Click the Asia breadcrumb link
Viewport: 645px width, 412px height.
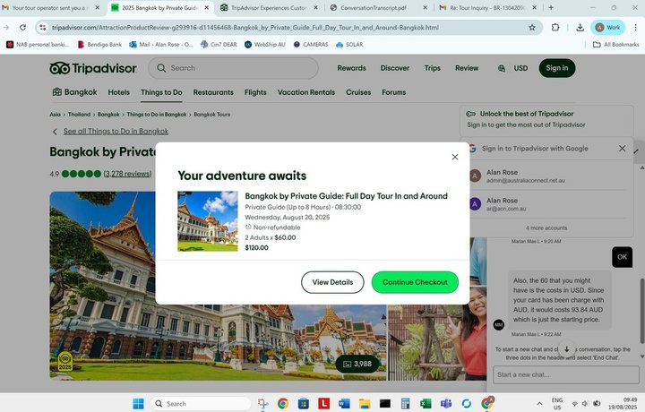coord(55,115)
